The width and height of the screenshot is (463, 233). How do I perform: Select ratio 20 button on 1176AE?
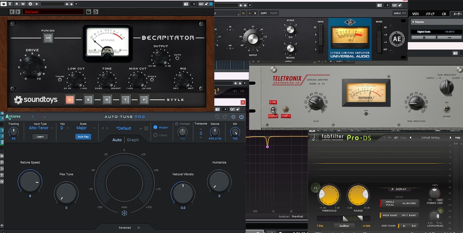[x=321, y=27]
